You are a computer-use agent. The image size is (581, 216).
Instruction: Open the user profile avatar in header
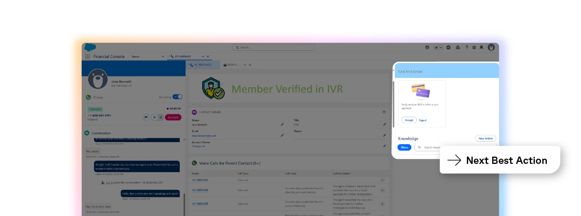[491, 47]
